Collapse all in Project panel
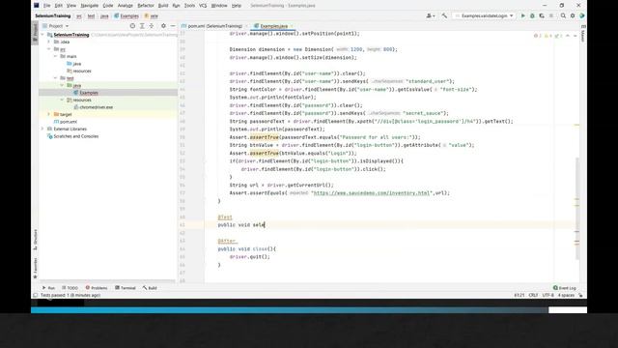 tap(152, 26)
